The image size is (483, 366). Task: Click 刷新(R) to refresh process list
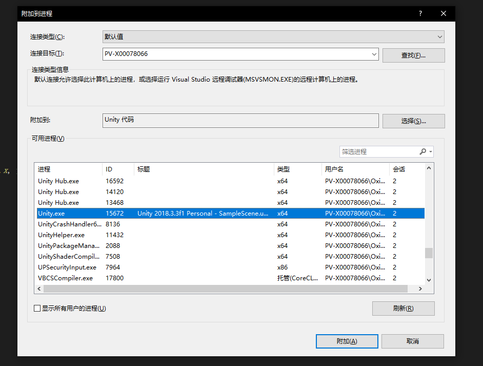pyautogui.click(x=403, y=308)
